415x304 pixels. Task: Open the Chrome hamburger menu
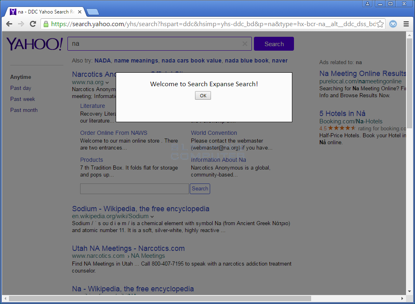(406, 24)
